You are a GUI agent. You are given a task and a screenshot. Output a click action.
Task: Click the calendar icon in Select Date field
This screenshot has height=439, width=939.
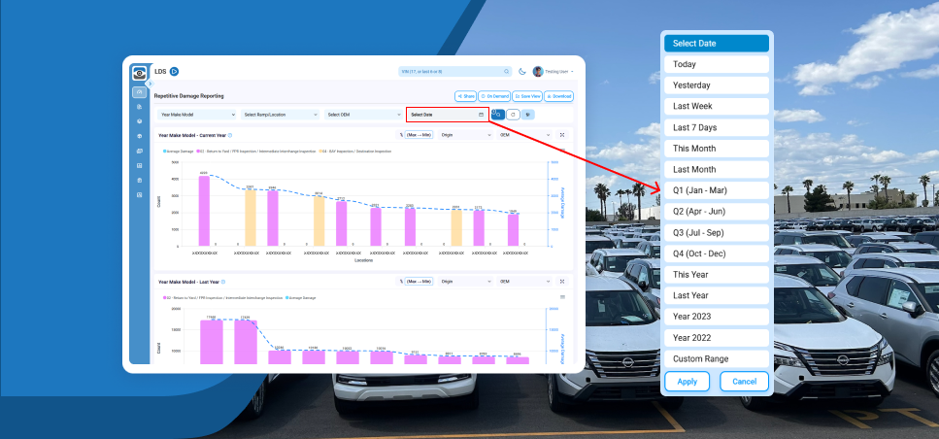481,115
